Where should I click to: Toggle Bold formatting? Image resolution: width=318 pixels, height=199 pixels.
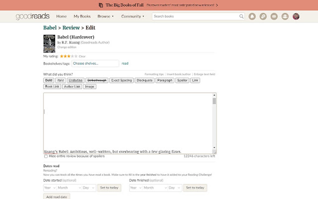(x=48, y=80)
